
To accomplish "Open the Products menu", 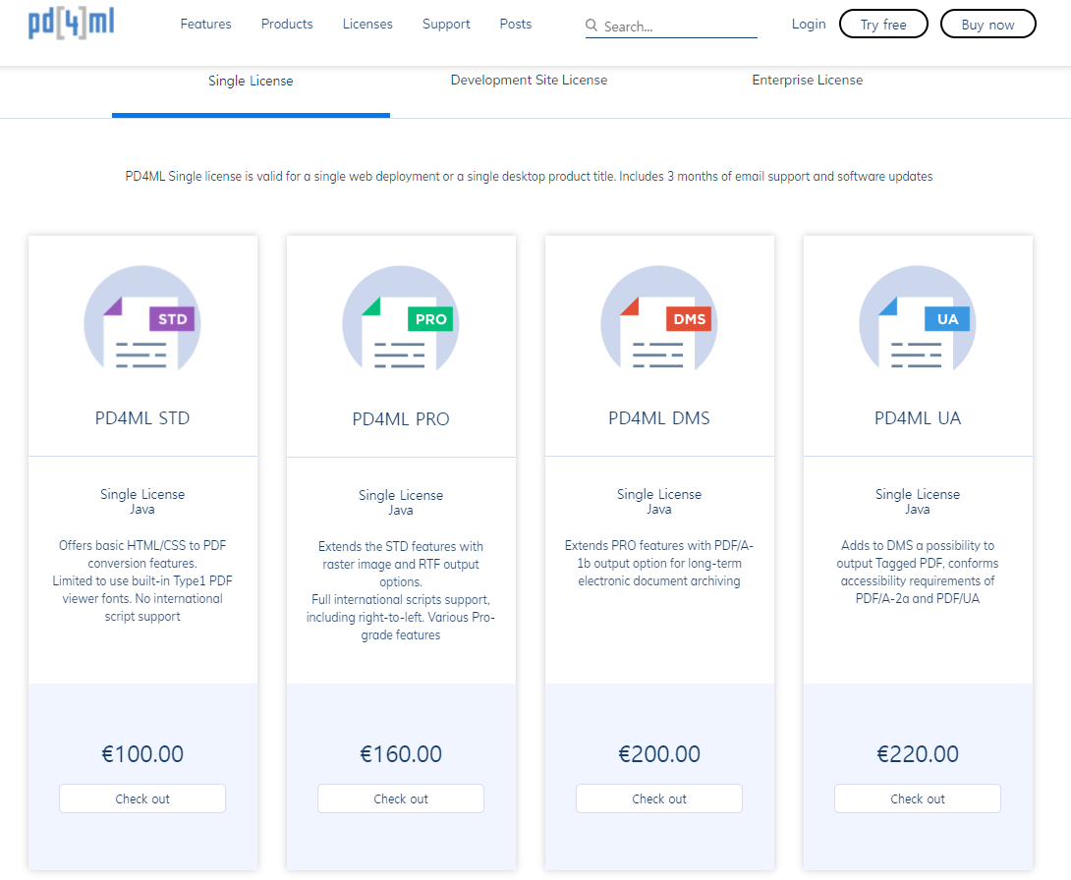I will click(287, 24).
